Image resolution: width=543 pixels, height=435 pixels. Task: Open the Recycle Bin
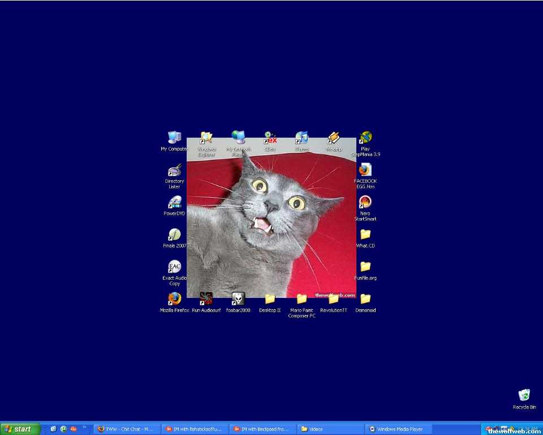pyautogui.click(x=524, y=395)
